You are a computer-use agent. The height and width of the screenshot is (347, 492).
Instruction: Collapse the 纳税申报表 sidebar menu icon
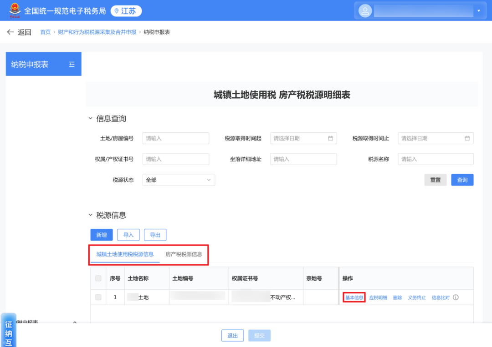72,64
